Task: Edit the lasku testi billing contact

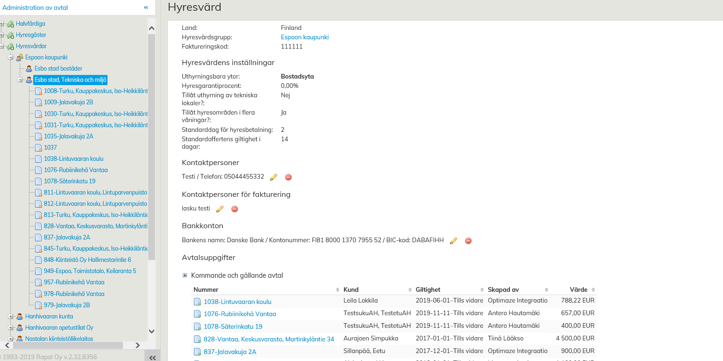Action: (x=220, y=209)
